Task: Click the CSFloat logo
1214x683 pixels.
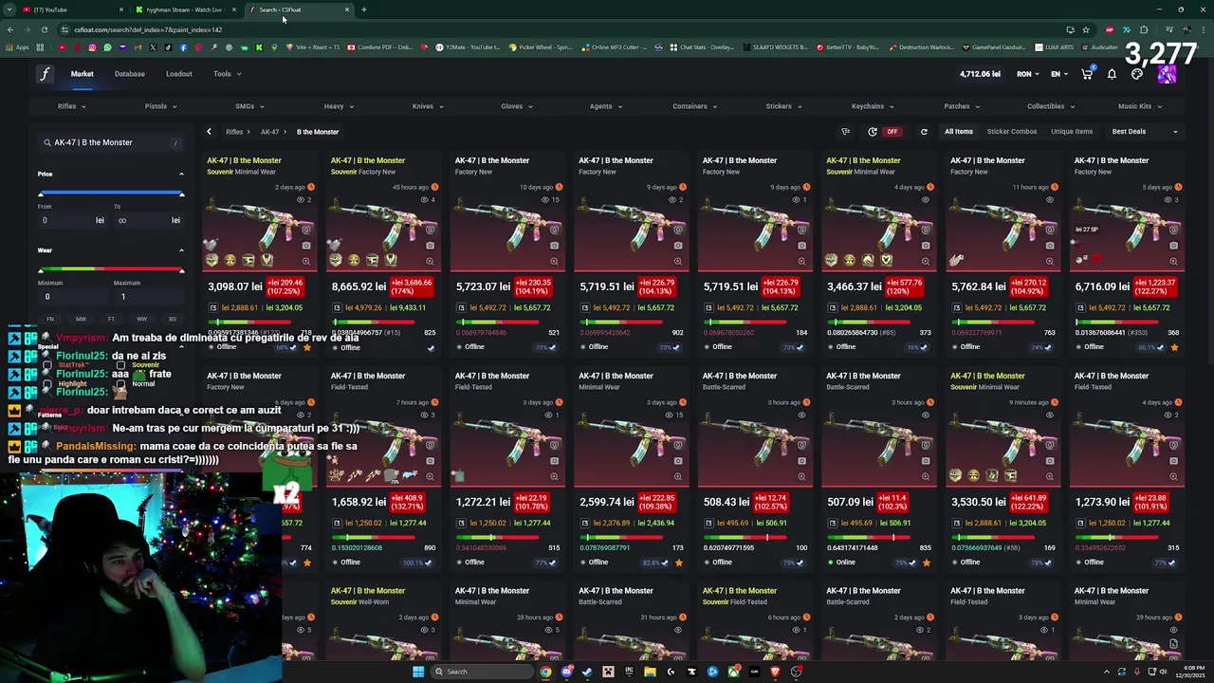Action: [x=45, y=74]
